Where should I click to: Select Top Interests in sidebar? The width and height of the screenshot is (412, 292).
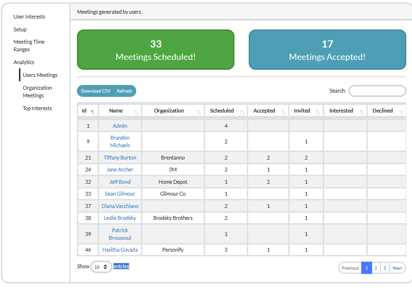[x=37, y=108]
